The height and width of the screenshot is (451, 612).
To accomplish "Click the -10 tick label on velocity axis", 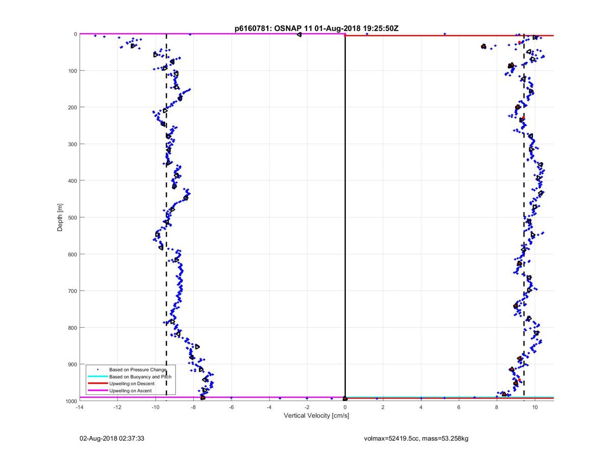I will [x=155, y=408].
